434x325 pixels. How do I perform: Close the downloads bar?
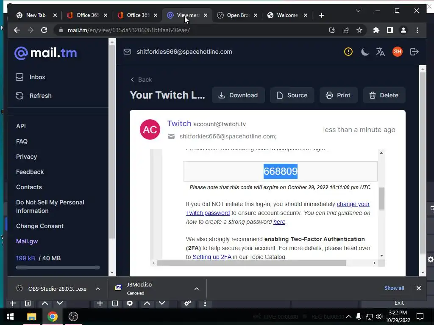tap(418, 288)
